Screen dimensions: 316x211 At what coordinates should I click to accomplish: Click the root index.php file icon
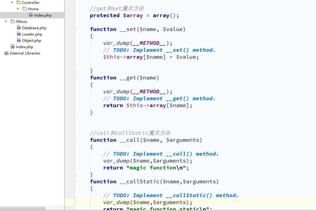tap(13, 47)
